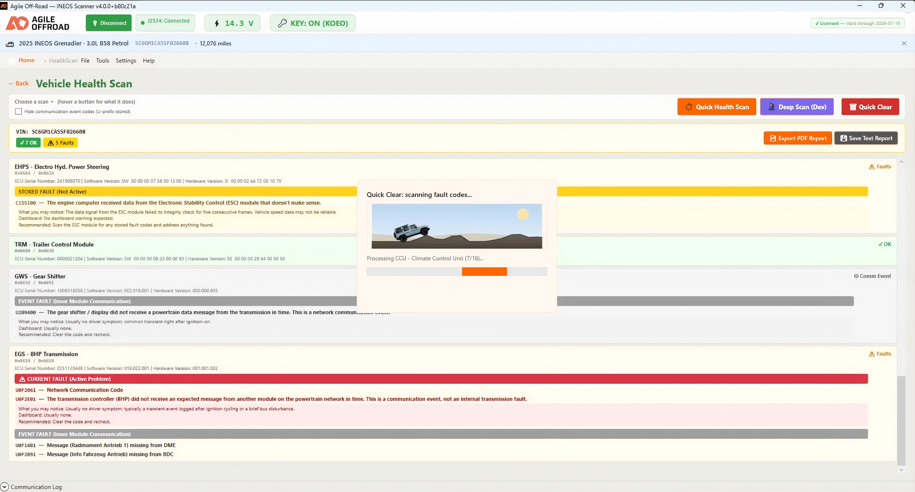915x492 pixels.
Task: Click Processing CCU - Climate Control Unit text
Action: tap(425, 259)
